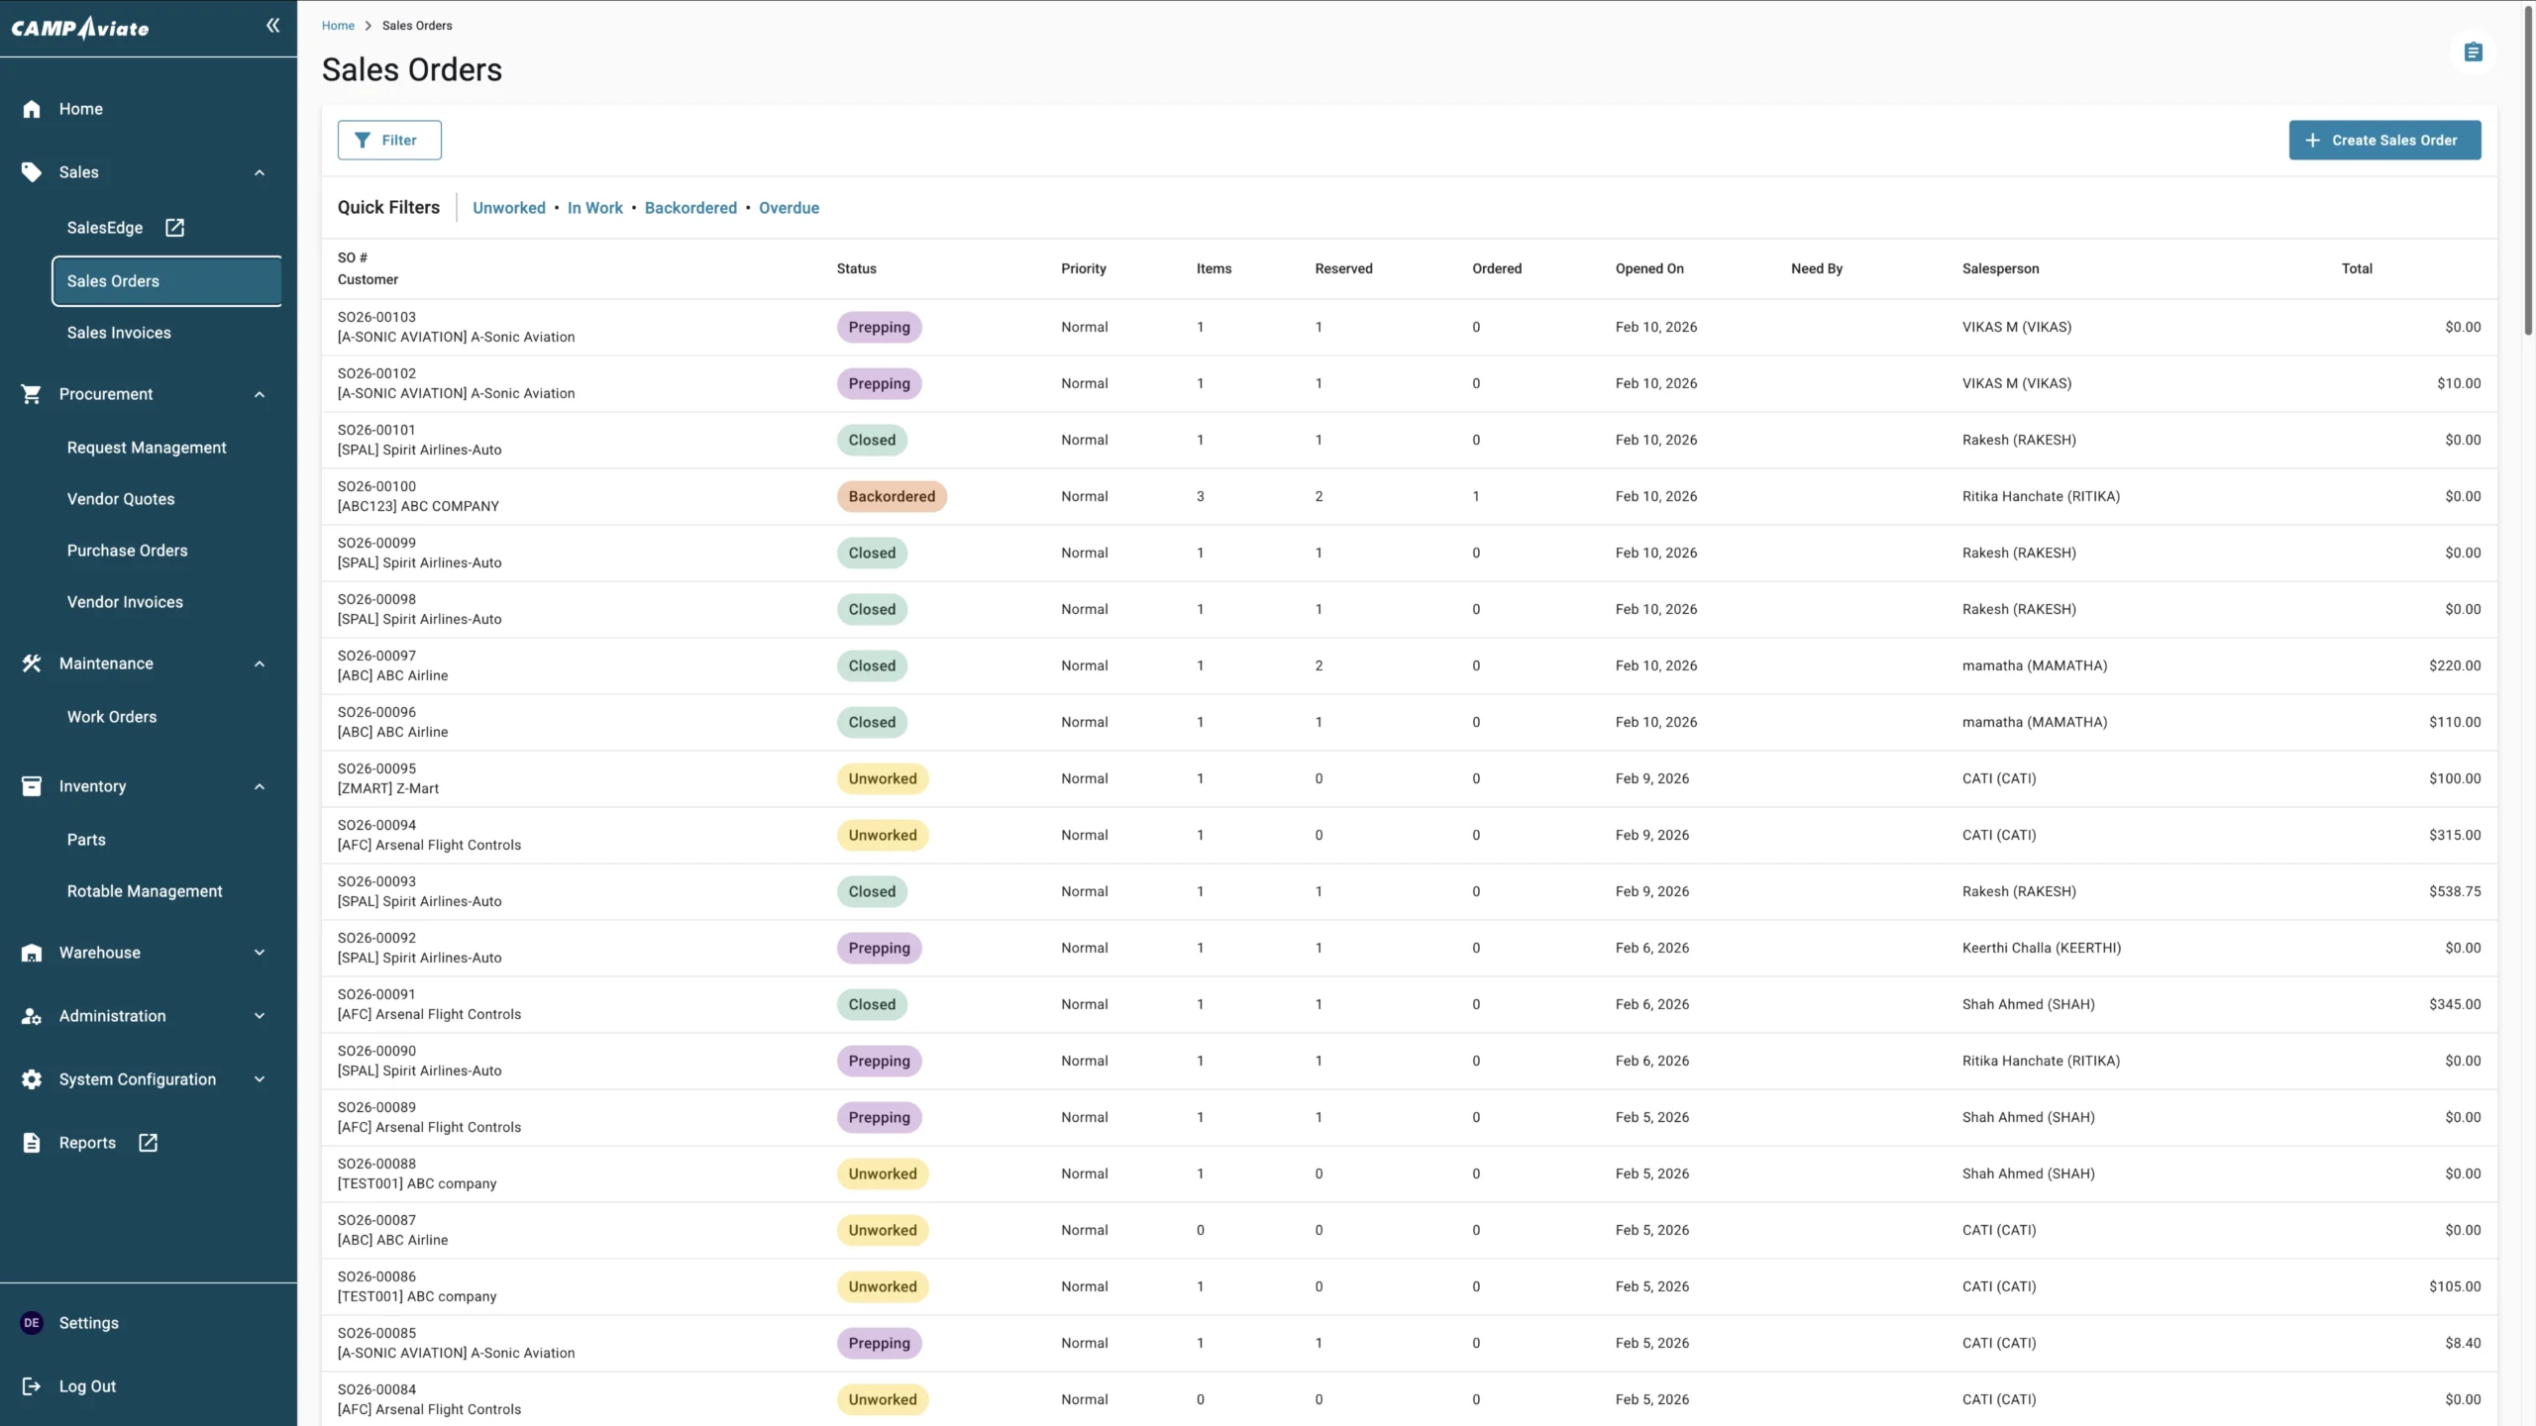Click Unworked badge on SO26-00095
This screenshot has width=2536, height=1426.
[x=882, y=778]
